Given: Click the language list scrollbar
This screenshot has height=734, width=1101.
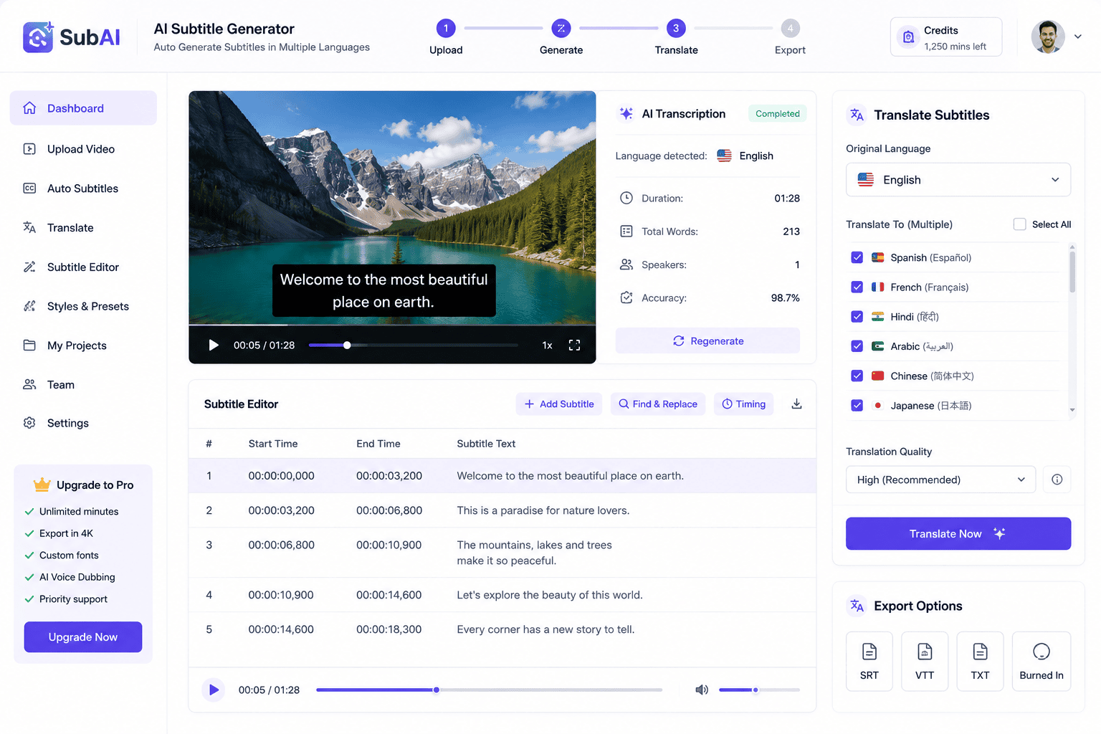Looking at the screenshot, I should click(1072, 272).
